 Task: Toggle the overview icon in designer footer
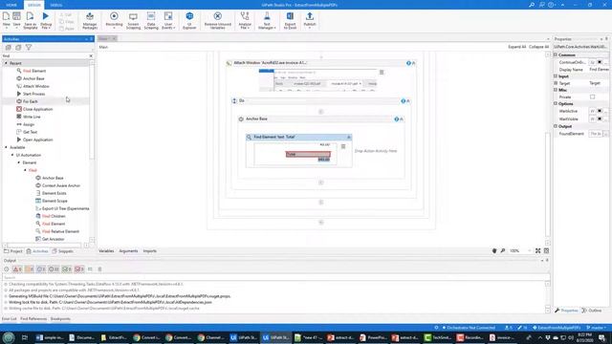(x=546, y=250)
